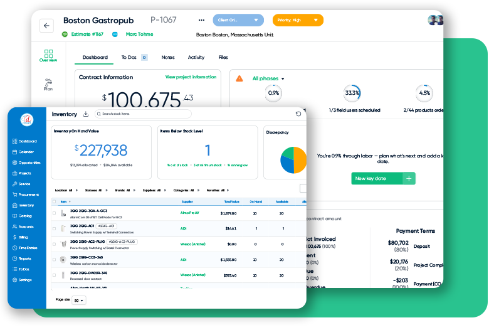
Task: Open Accounts in the blue sidebar
Action: coord(23,226)
